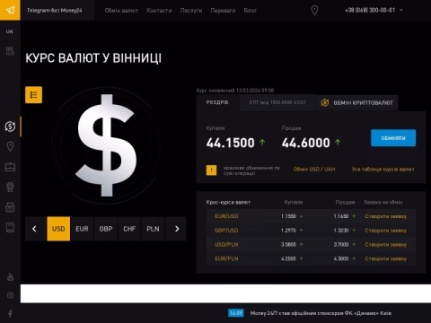Click EUR/PLN sell rate 4.3000

(341, 258)
